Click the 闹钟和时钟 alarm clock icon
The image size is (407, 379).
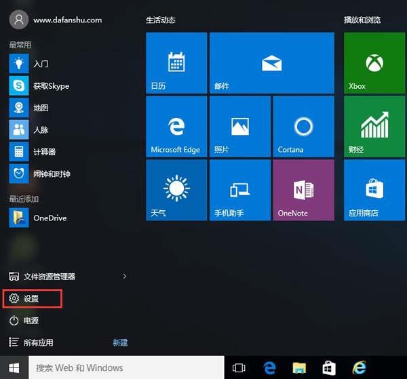coord(19,174)
